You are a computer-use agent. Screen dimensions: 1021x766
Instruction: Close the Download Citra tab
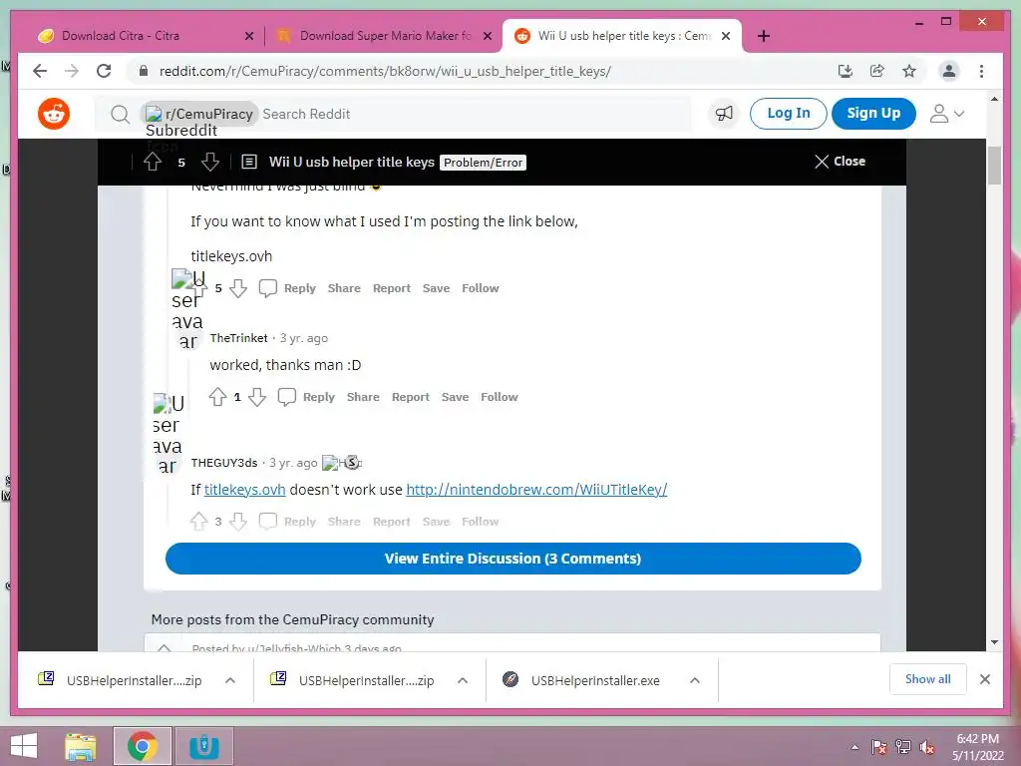click(x=248, y=36)
